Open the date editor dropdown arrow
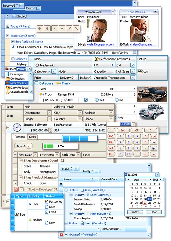This screenshot has width=171, height=241. coord(157,175)
